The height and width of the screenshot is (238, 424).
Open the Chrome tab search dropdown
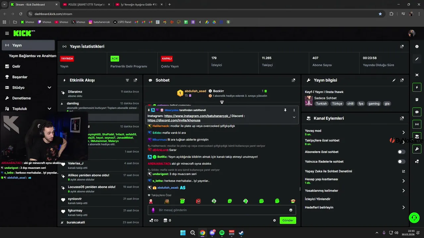point(4,5)
